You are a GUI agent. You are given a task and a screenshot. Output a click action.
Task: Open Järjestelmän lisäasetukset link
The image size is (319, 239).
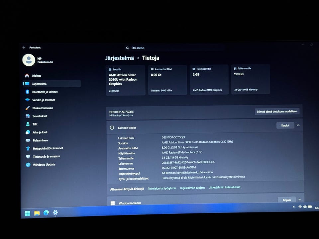click(x=225, y=187)
